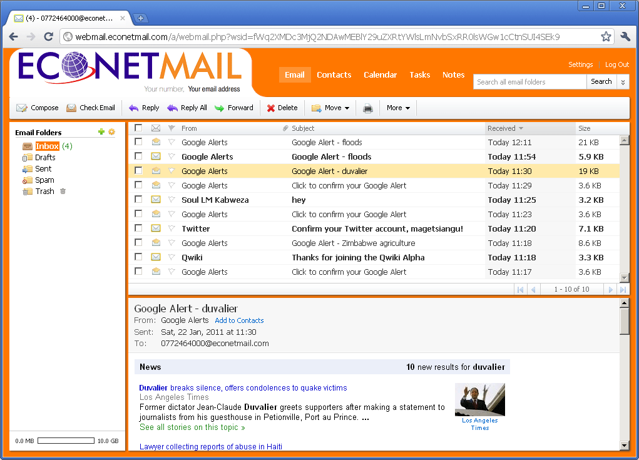Viewport: 639px width, 460px height.
Task: Open the Inbox folder
Action: click(x=48, y=146)
